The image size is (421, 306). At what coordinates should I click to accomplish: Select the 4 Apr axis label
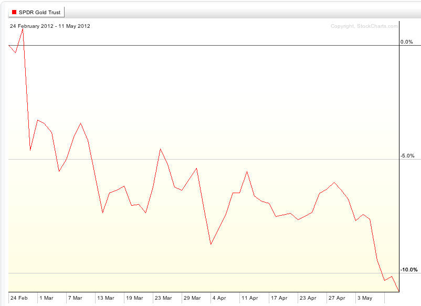coord(220,297)
